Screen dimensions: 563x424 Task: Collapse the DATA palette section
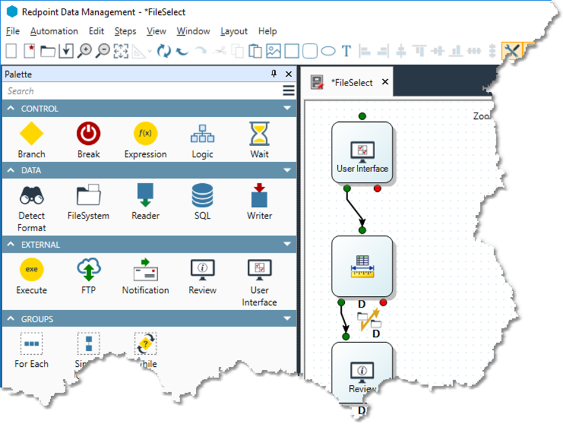click(287, 170)
